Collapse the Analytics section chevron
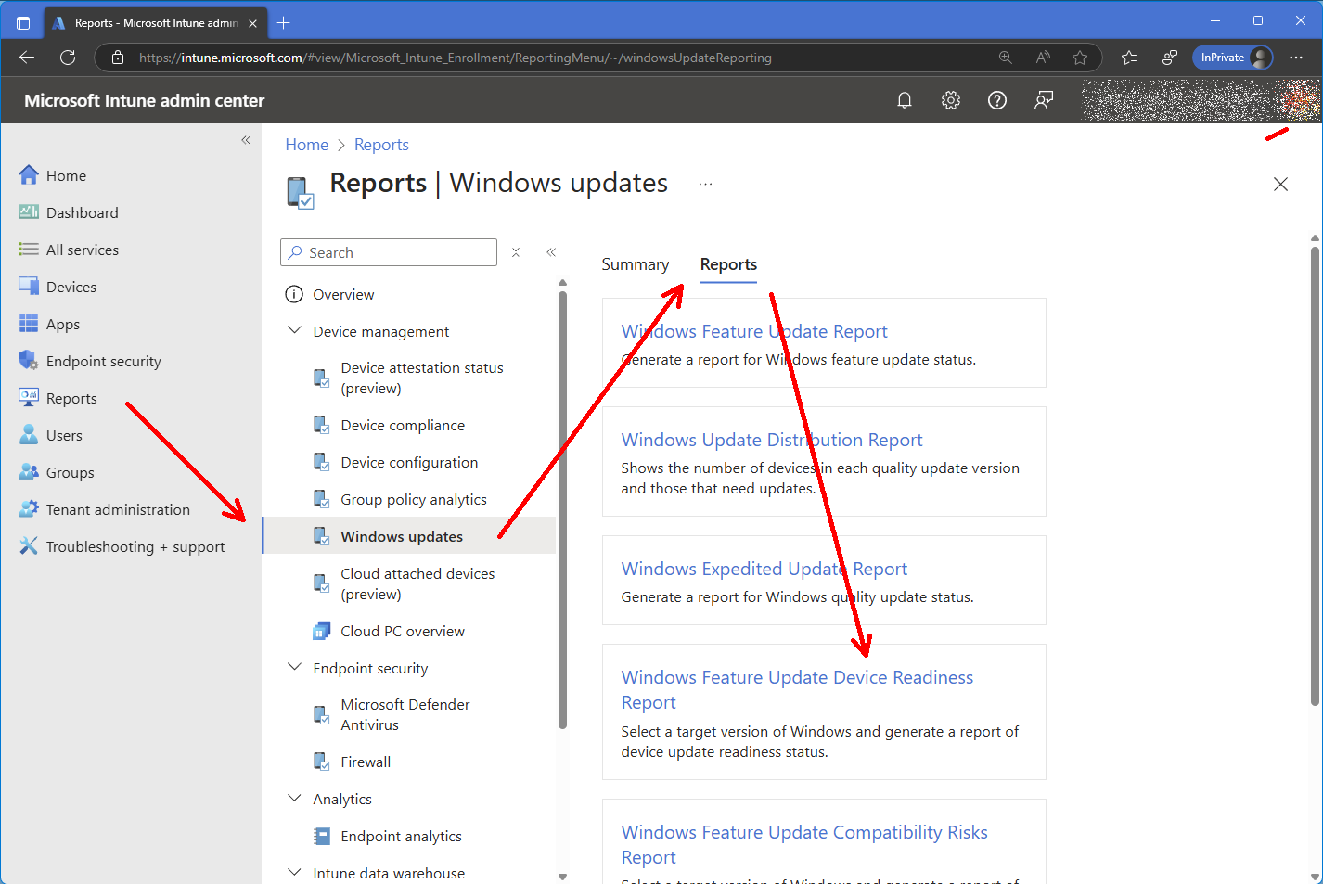 pos(295,799)
